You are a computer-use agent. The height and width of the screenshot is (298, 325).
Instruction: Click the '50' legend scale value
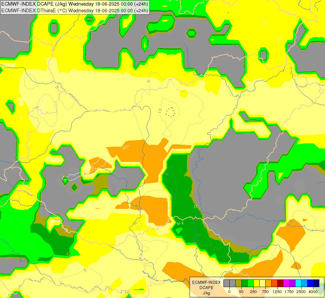[x=241, y=292]
